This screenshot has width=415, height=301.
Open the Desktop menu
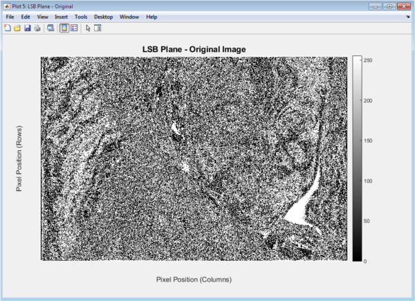point(104,17)
